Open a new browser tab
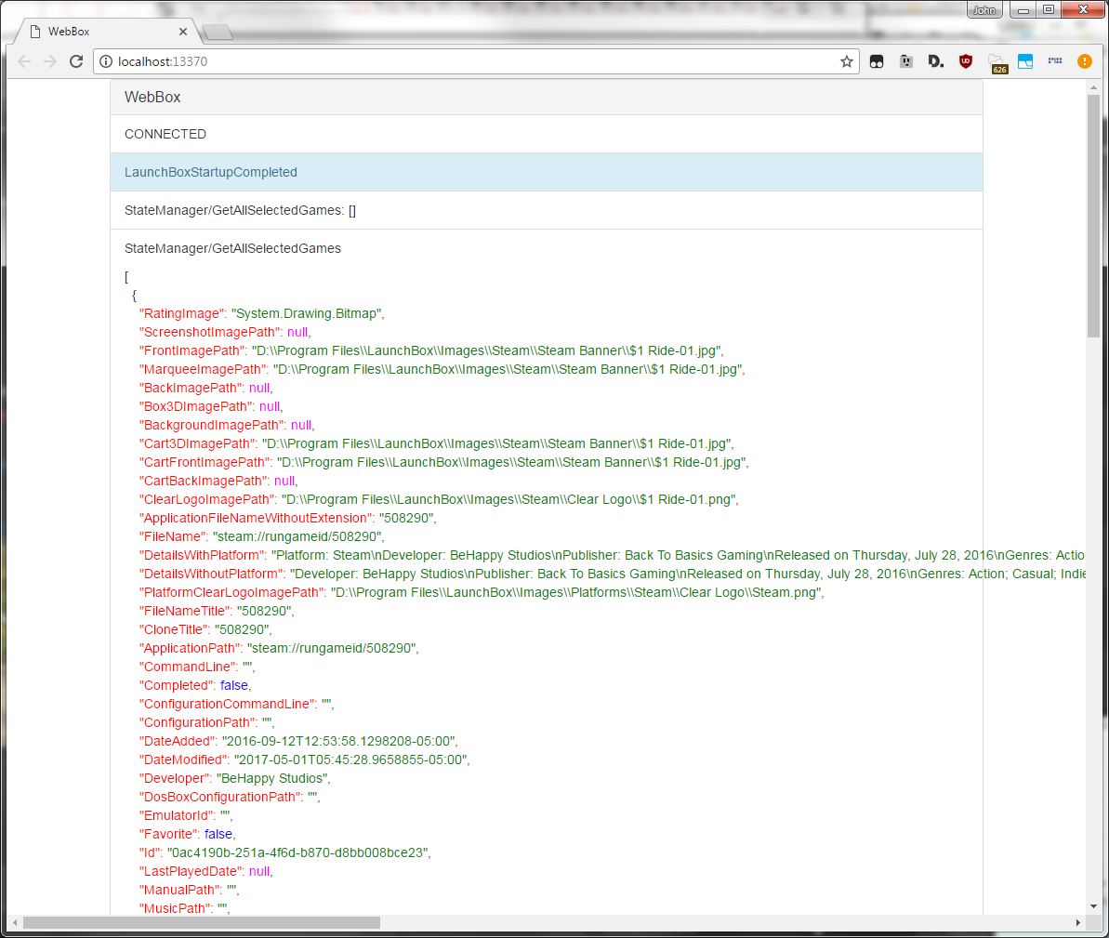 [x=218, y=32]
